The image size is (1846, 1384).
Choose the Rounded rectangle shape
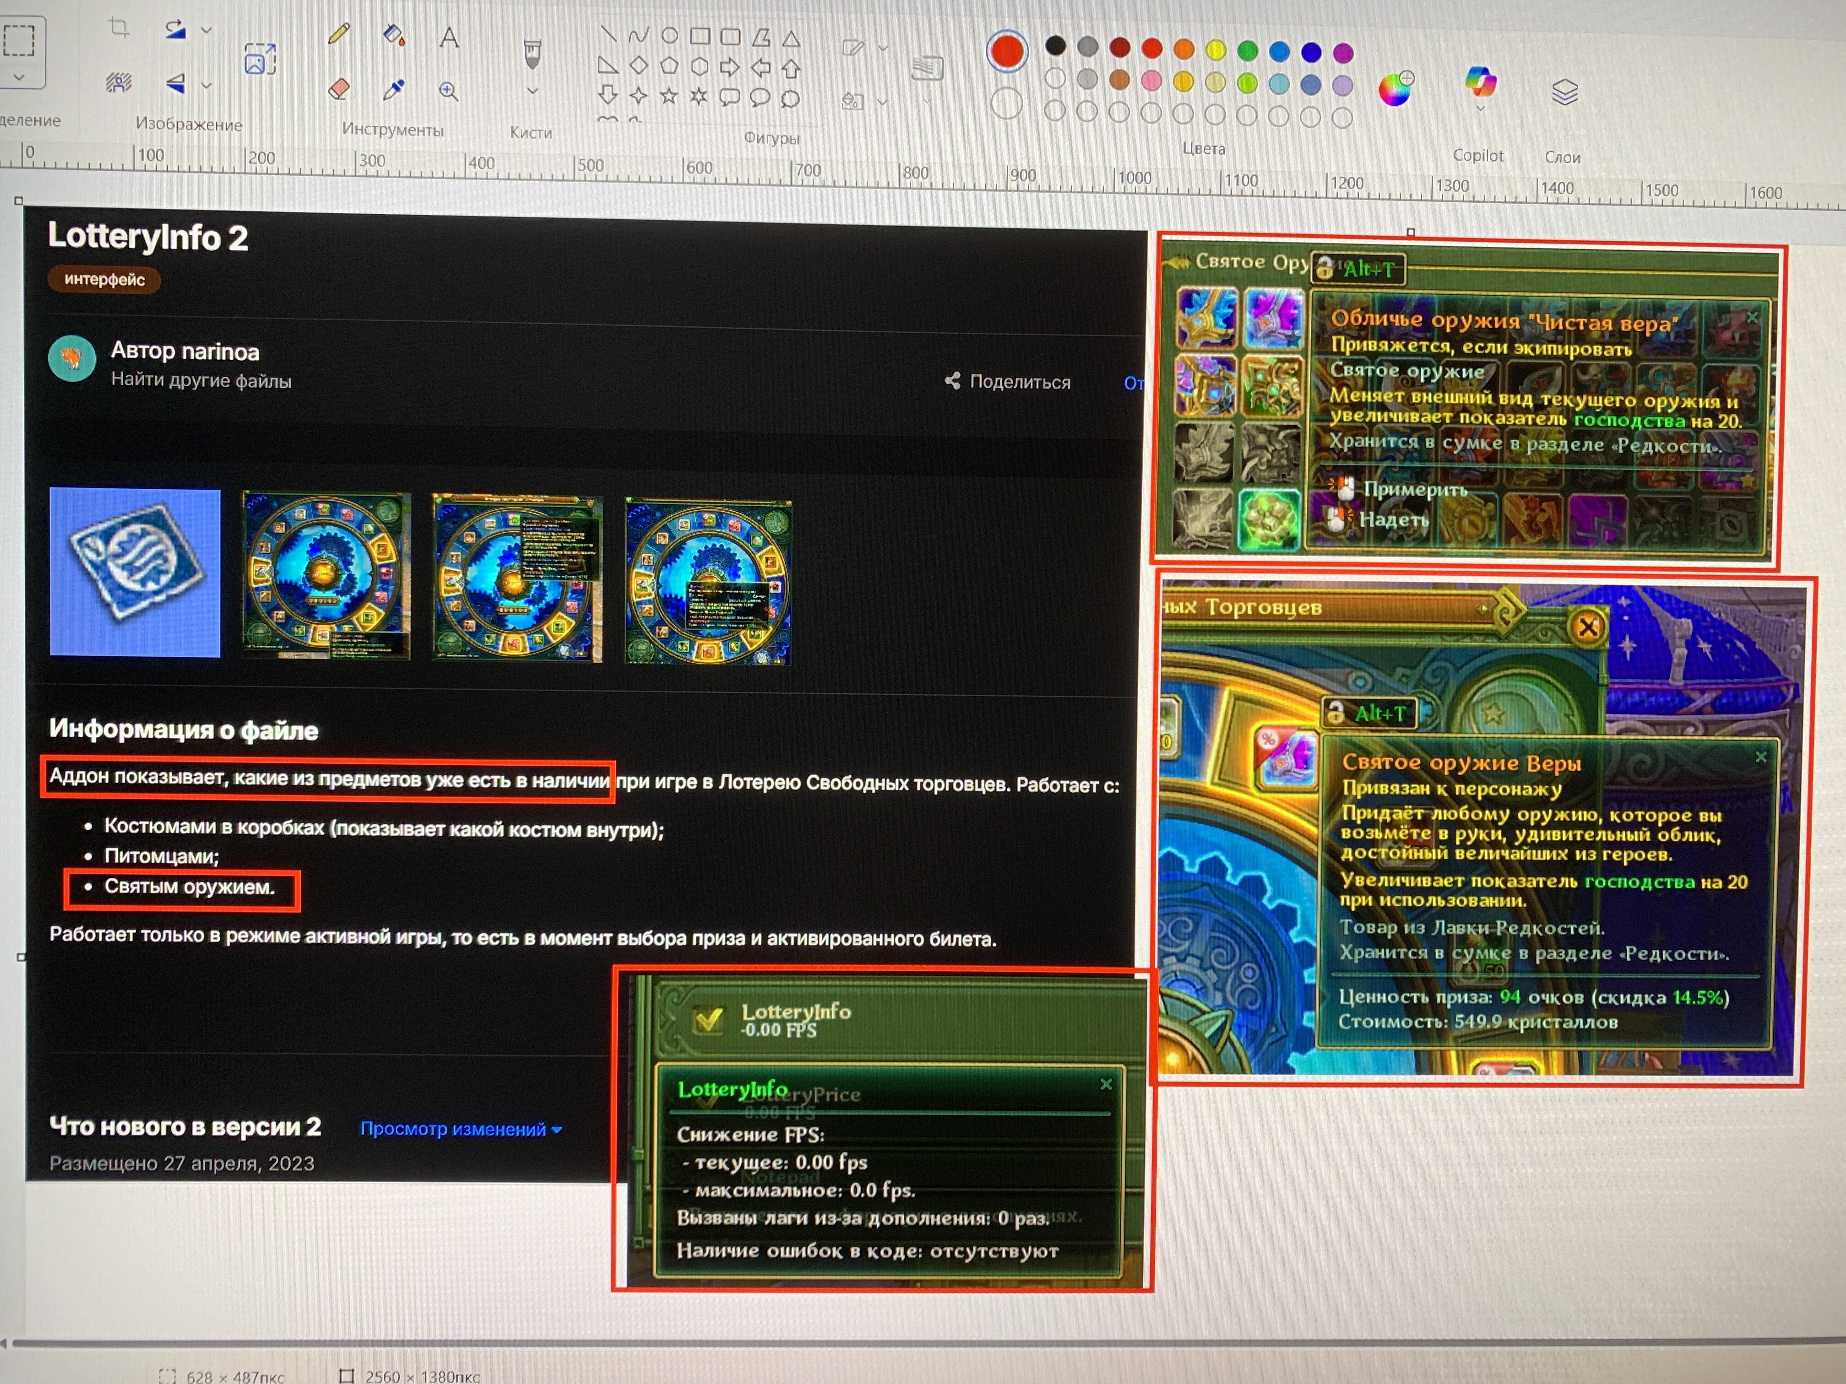[730, 38]
